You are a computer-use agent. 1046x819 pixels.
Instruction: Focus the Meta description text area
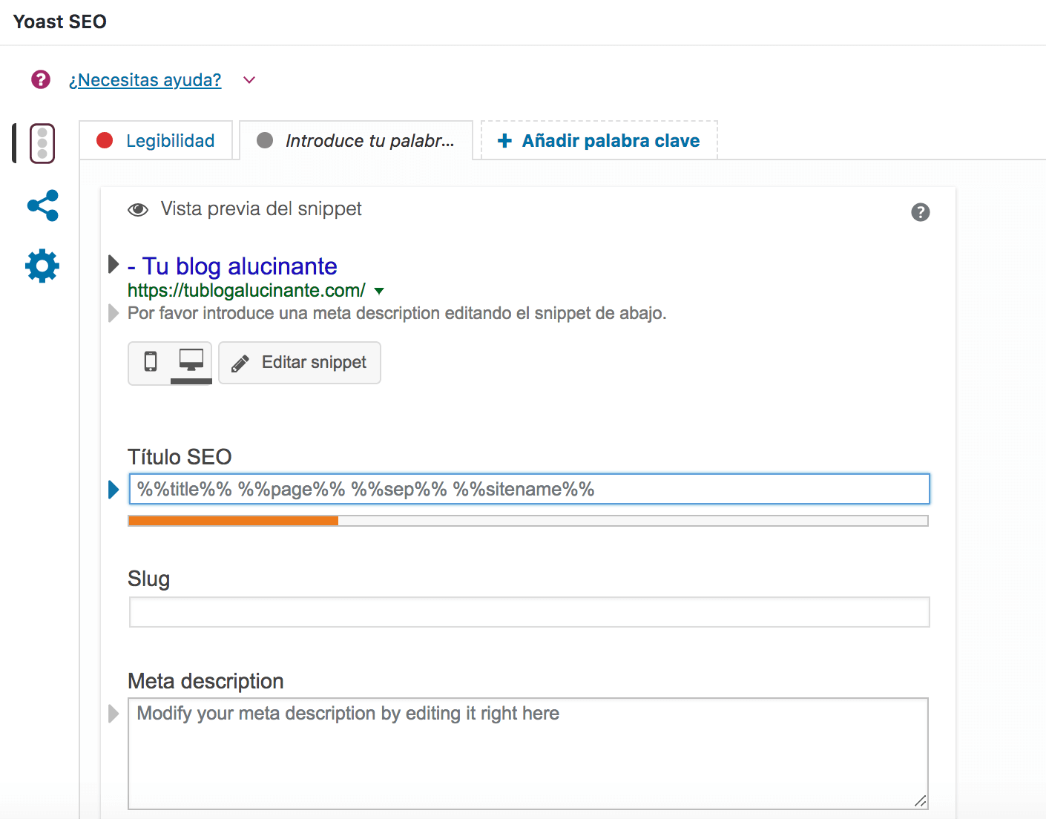pos(528,754)
